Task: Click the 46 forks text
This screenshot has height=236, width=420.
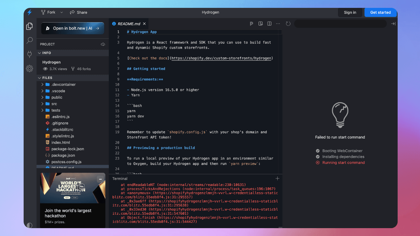Action: (x=84, y=69)
